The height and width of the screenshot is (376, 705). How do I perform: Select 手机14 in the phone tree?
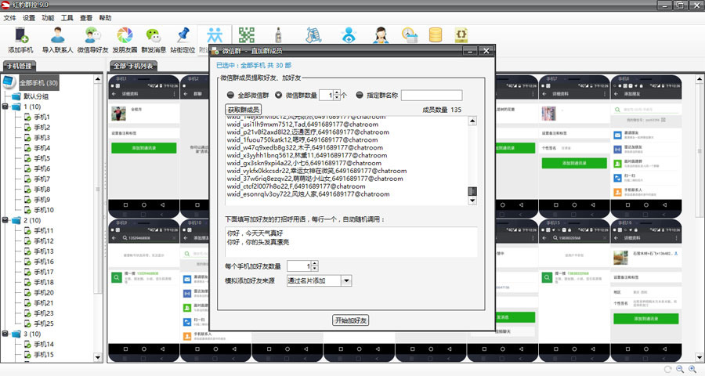point(44,345)
